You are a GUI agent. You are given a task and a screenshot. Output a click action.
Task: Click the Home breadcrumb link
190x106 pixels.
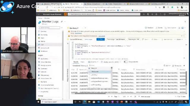pyautogui.click(x=40, y=18)
